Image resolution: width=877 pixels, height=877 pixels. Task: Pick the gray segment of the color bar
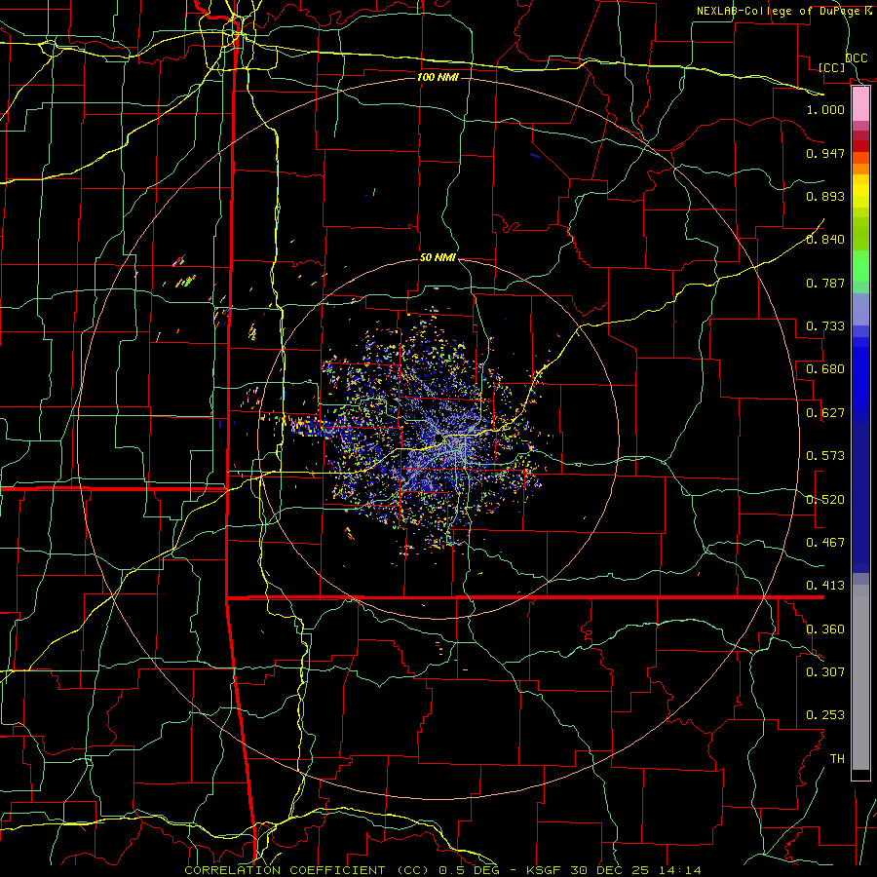pos(860,677)
